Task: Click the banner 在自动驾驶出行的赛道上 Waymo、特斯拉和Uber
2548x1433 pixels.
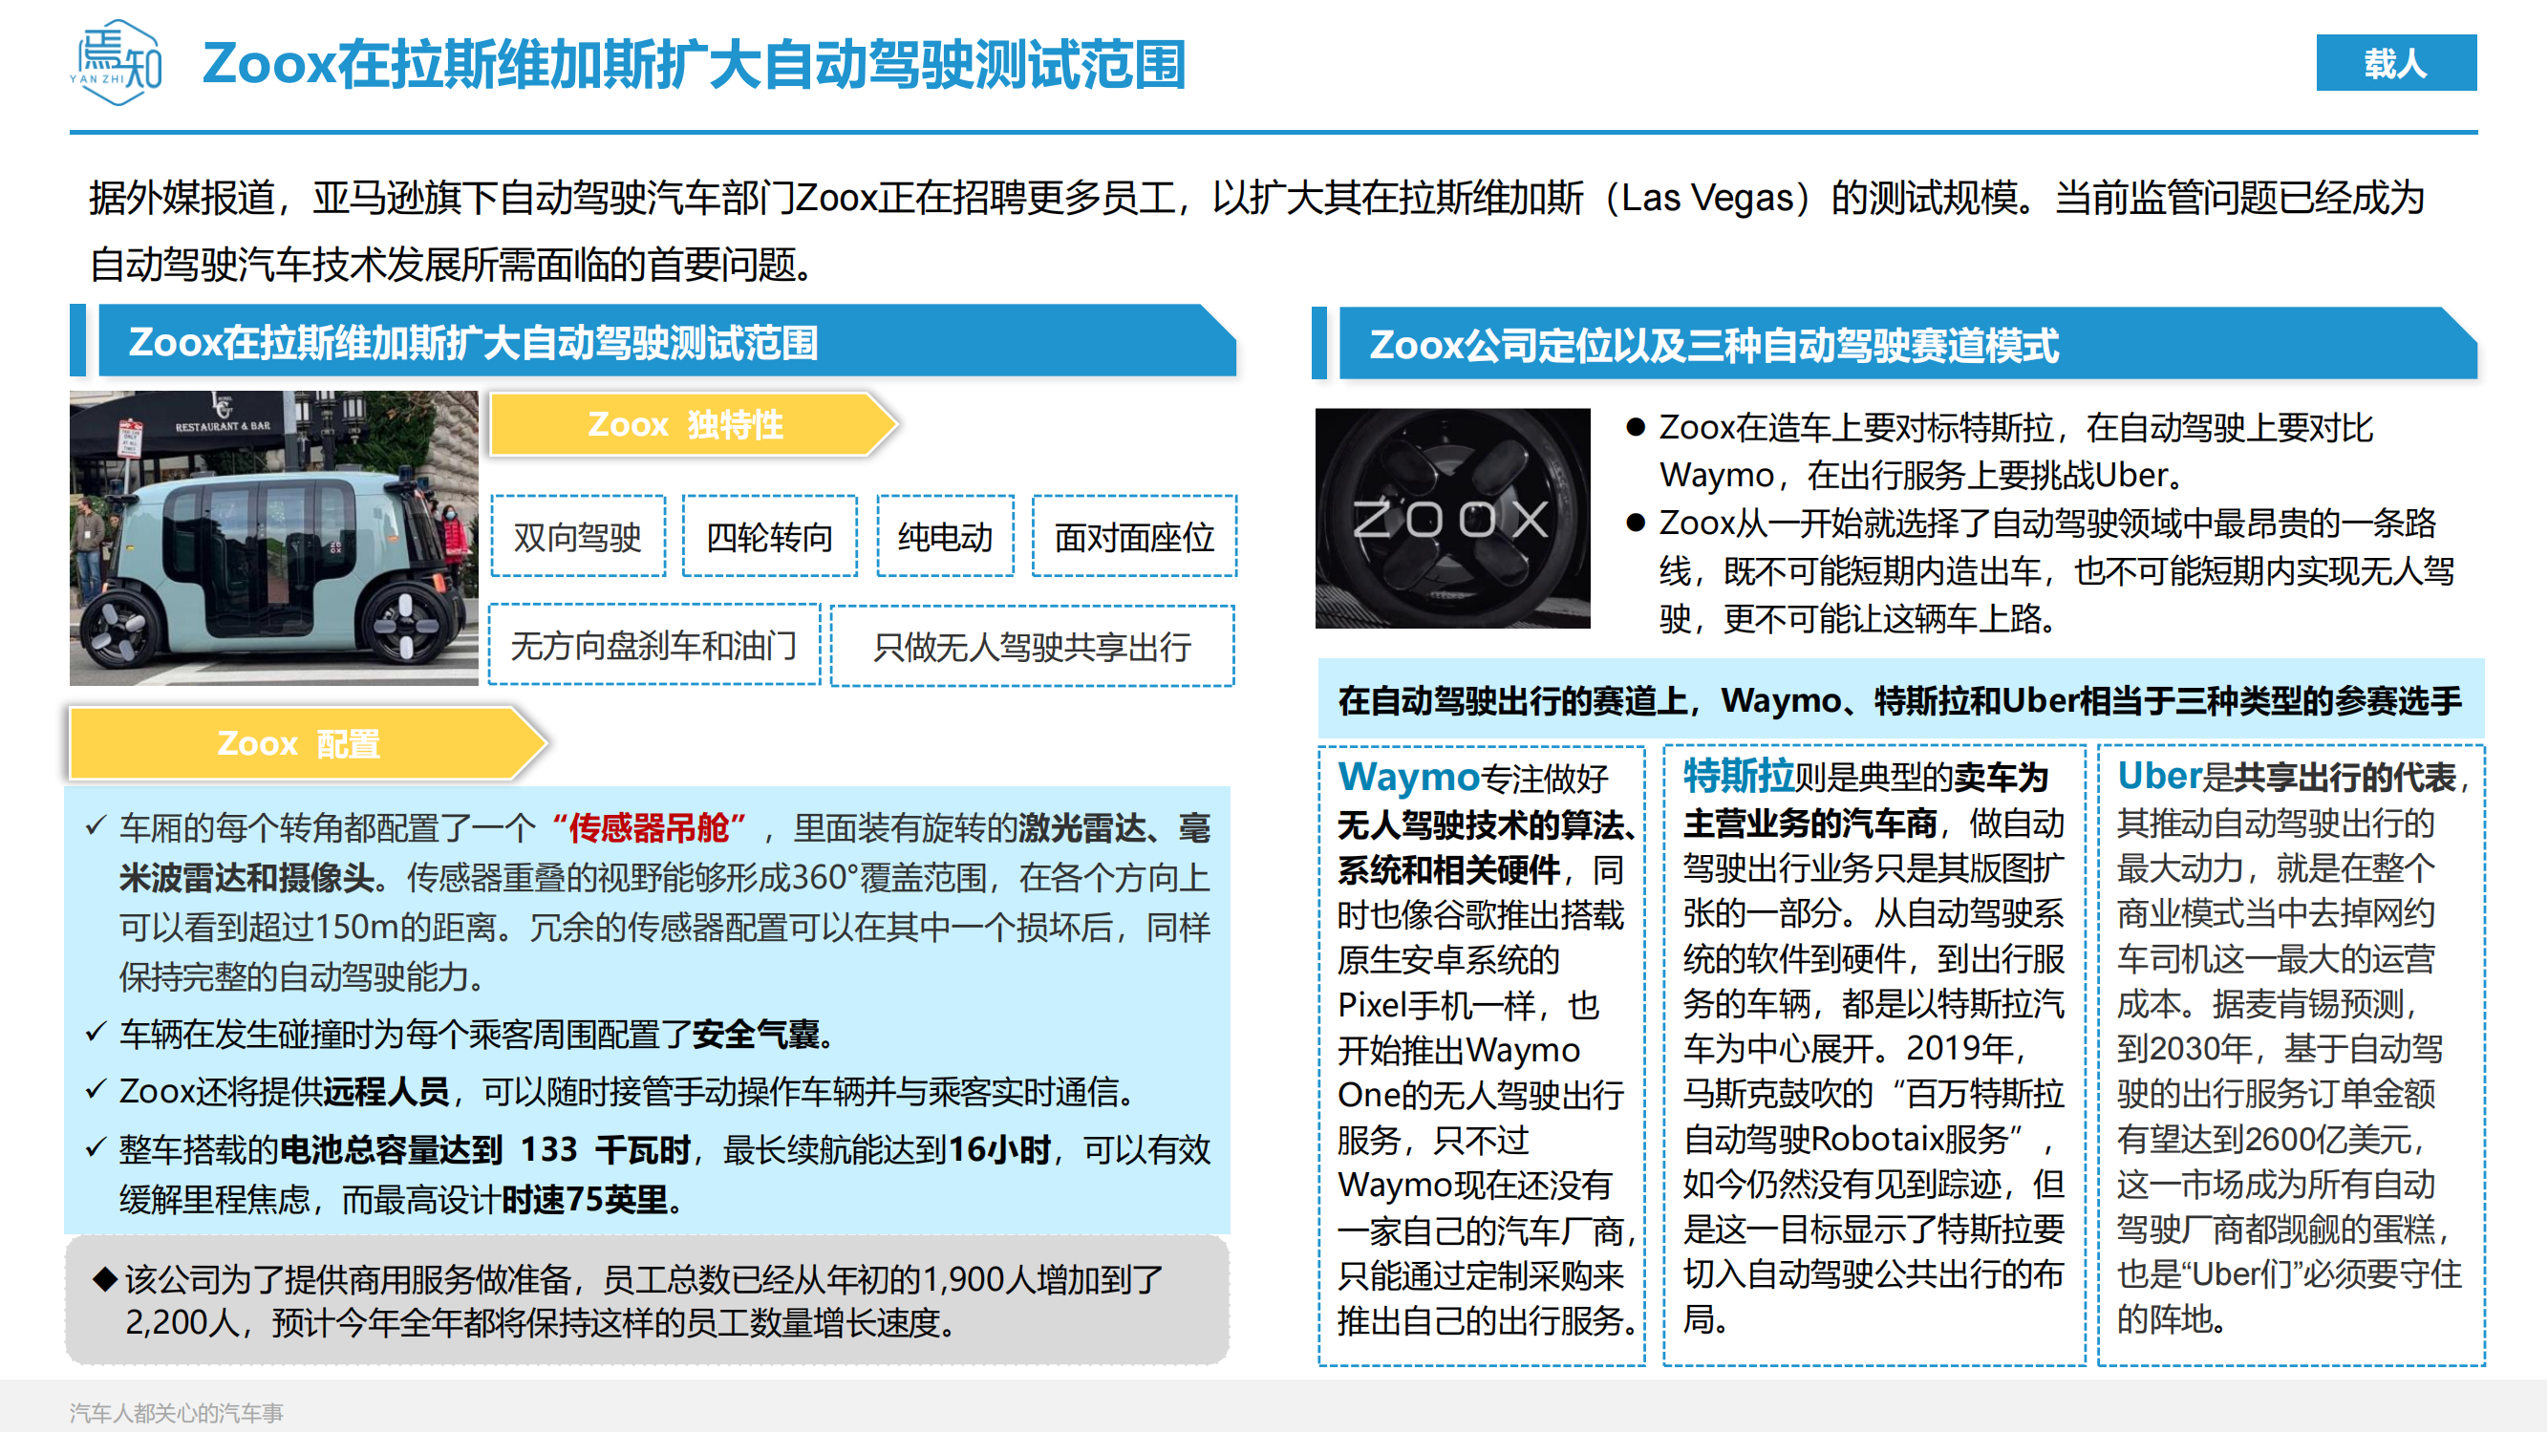Action: [1900, 700]
